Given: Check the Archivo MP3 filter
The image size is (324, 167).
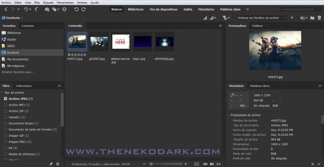Looking at the screenshot, I should point(5,105).
